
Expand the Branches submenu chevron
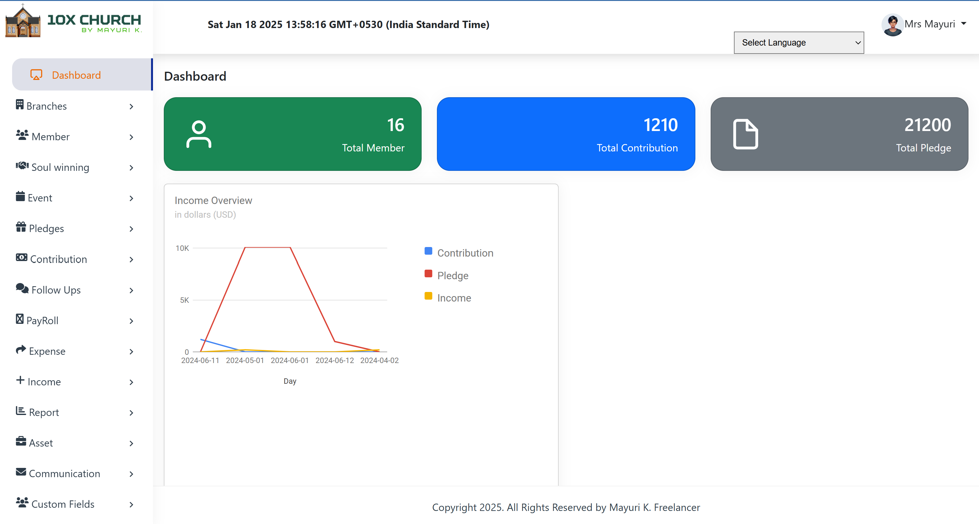click(x=131, y=106)
